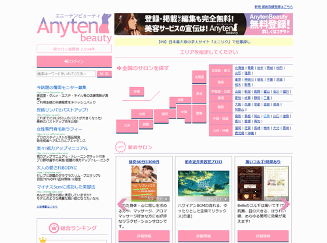Open the 埼玉 prefecture link
Viewport: 327px width, 243px height.
click(x=260, y=80)
